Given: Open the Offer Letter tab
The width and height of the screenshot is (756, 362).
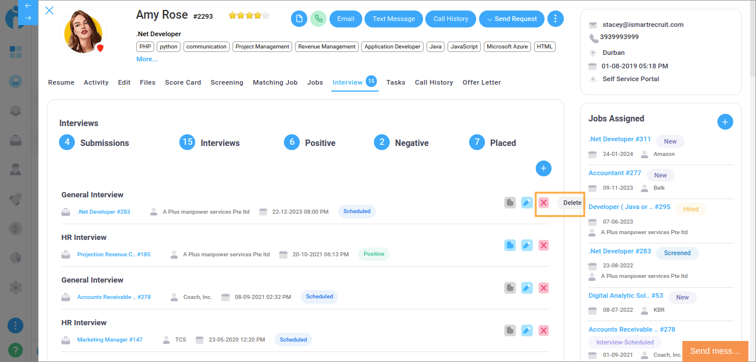Looking at the screenshot, I should coord(481,82).
